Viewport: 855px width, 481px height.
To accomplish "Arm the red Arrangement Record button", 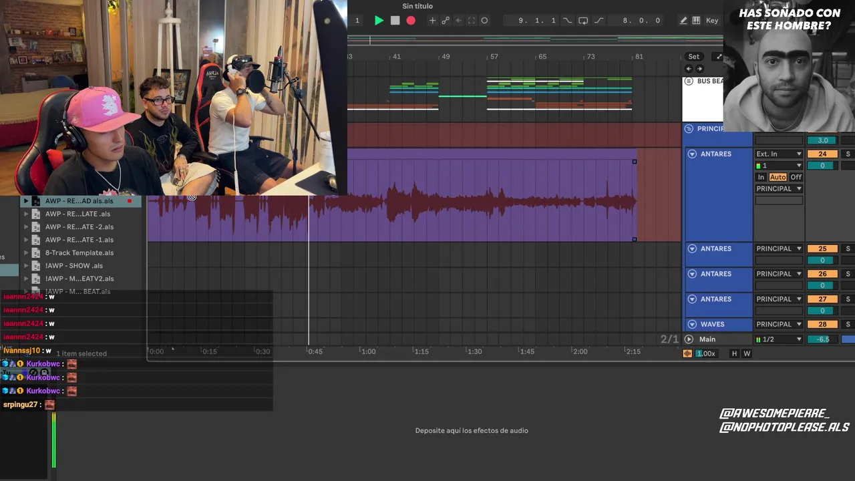I will 411,21.
